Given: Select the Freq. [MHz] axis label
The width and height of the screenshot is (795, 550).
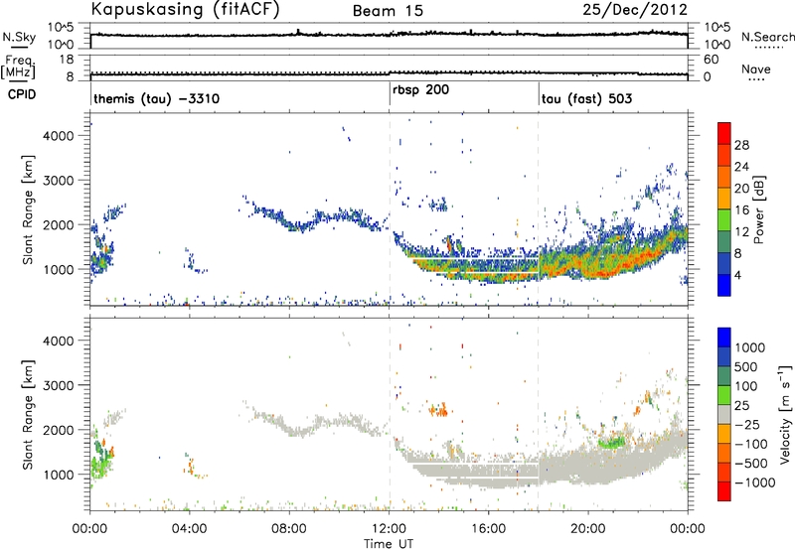Looking at the screenshot, I should coord(18,67).
